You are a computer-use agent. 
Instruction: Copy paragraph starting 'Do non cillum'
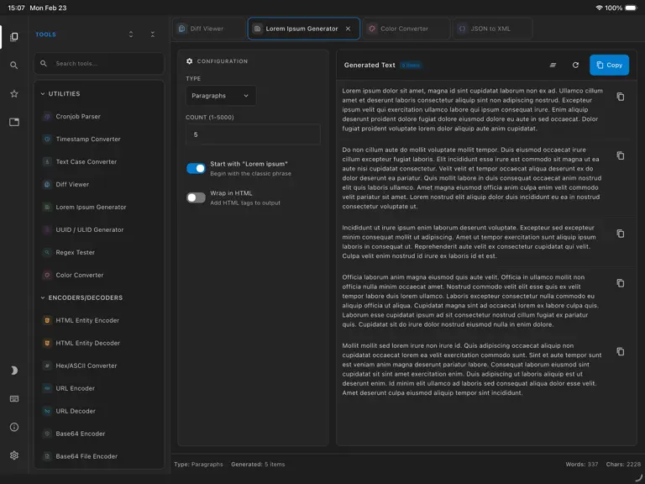pyautogui.click(x=621, y=155)
